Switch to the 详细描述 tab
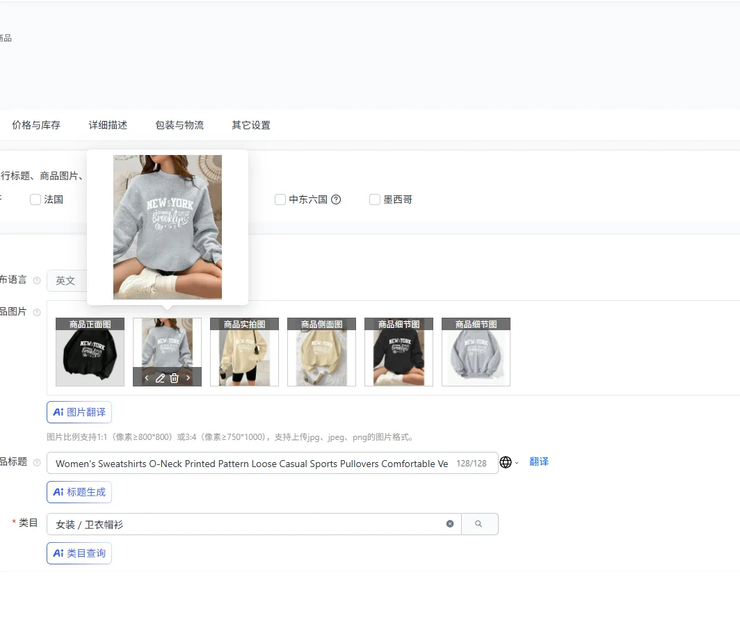 click(x=108, y=125)
